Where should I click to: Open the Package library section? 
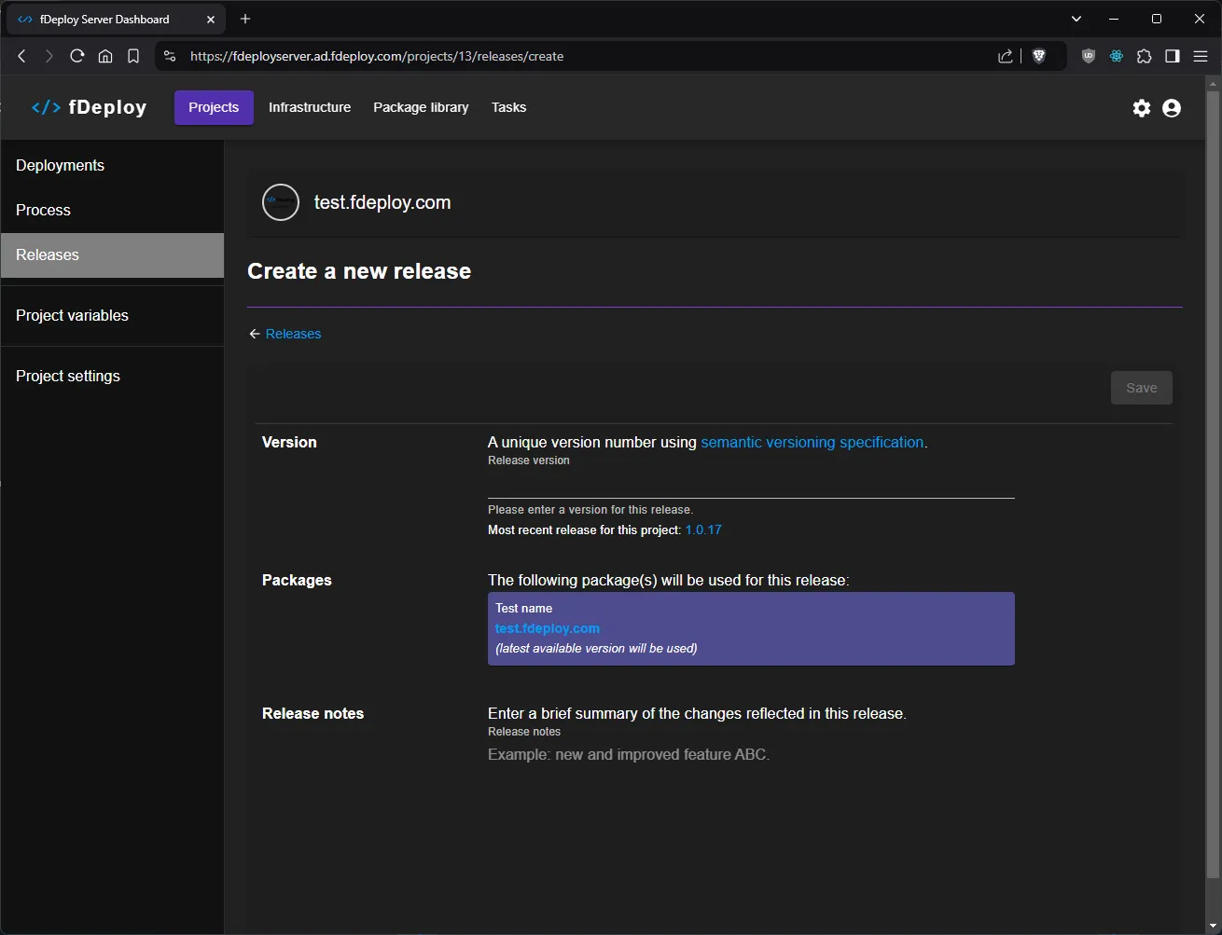point(421,107)
